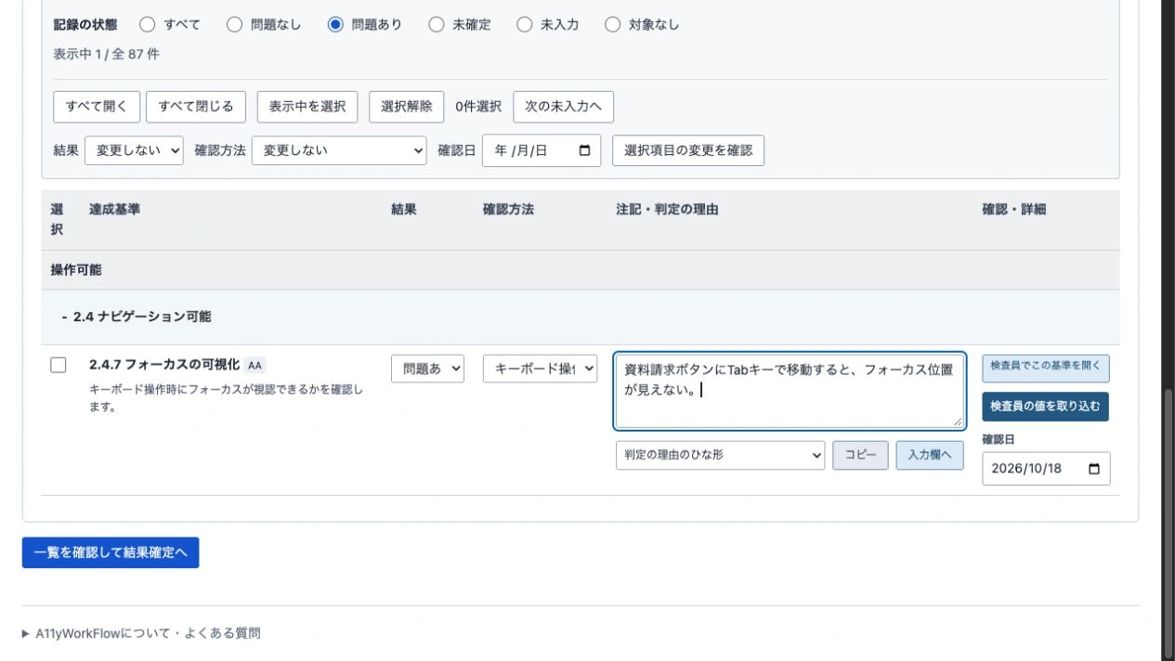The width and height of the screenshot is (1175, 661).
Task: Click 検査員でこの基準を開く button
Action: pos(1046,368)
